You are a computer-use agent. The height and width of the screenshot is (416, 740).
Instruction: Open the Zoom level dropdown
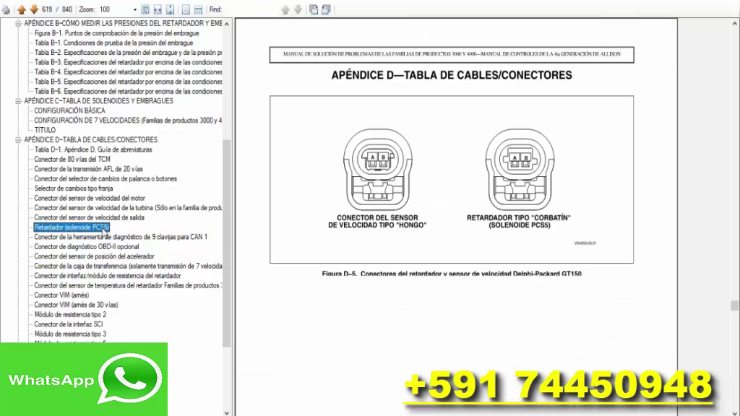click(134, 9)
